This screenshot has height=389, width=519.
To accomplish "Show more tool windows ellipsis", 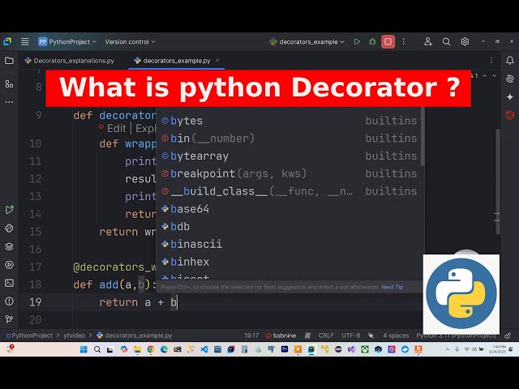I will coord(9,102).
